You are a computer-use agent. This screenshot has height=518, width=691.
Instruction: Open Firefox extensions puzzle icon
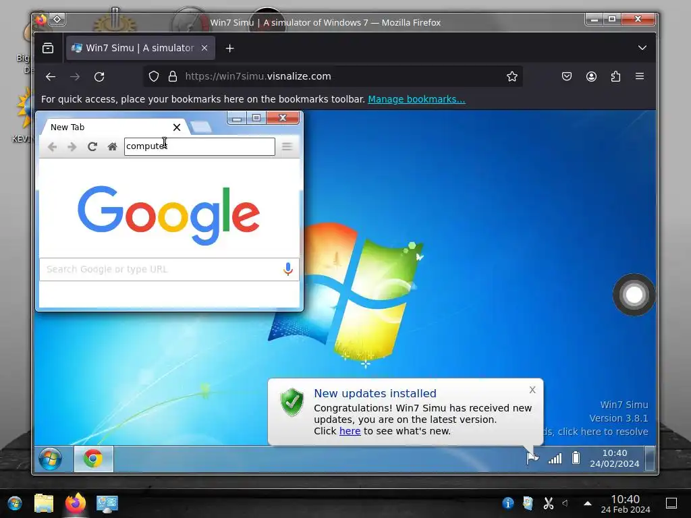click(615, 77)
